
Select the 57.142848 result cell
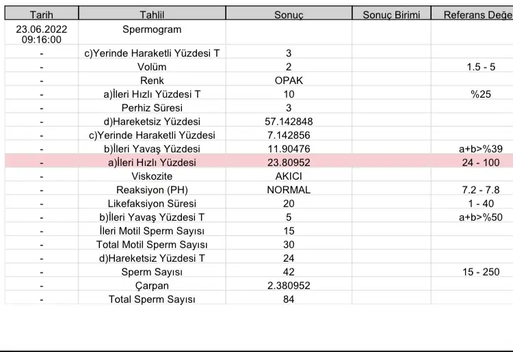(289, 122)
